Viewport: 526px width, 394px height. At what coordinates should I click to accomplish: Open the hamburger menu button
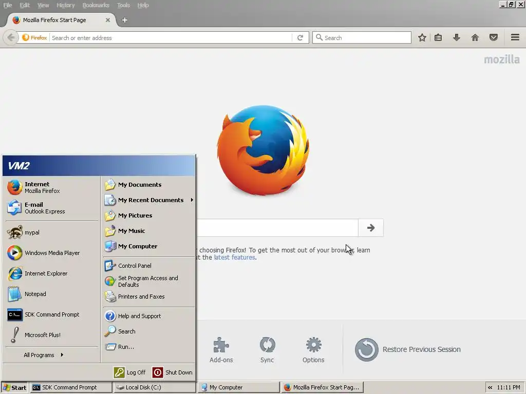(515, 37)
